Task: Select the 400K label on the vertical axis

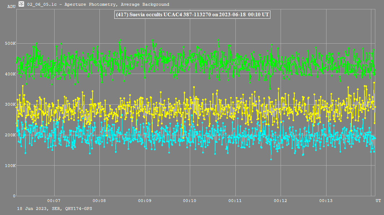Action: 10,74
